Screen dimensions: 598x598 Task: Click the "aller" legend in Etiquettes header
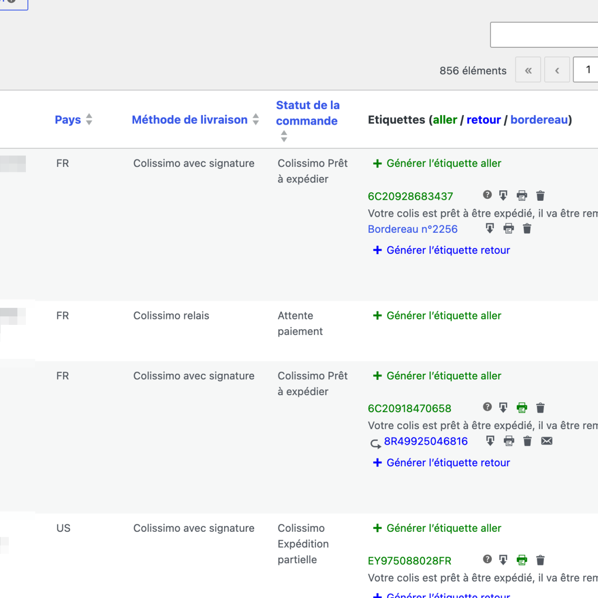(445, 120)
